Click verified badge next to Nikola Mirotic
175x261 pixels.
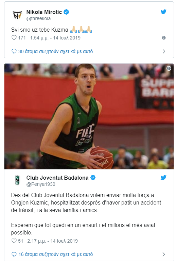pyautogui.click(x=66, y=12)
